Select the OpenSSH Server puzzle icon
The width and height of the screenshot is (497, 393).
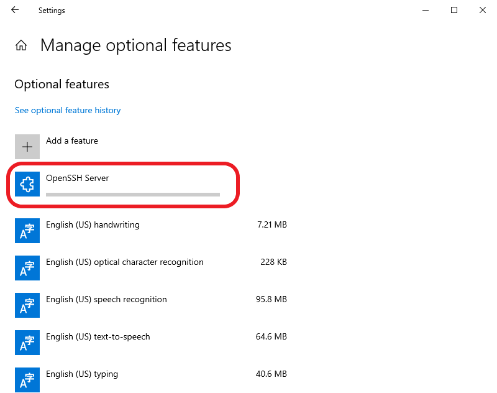click(27, 184)
